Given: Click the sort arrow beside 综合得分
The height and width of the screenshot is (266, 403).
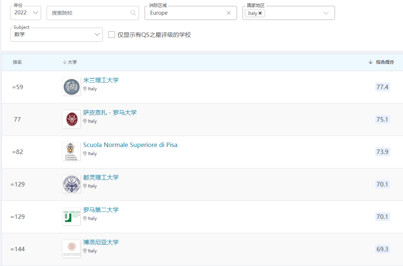Looking at the screenshot, I should click(371, 62).
